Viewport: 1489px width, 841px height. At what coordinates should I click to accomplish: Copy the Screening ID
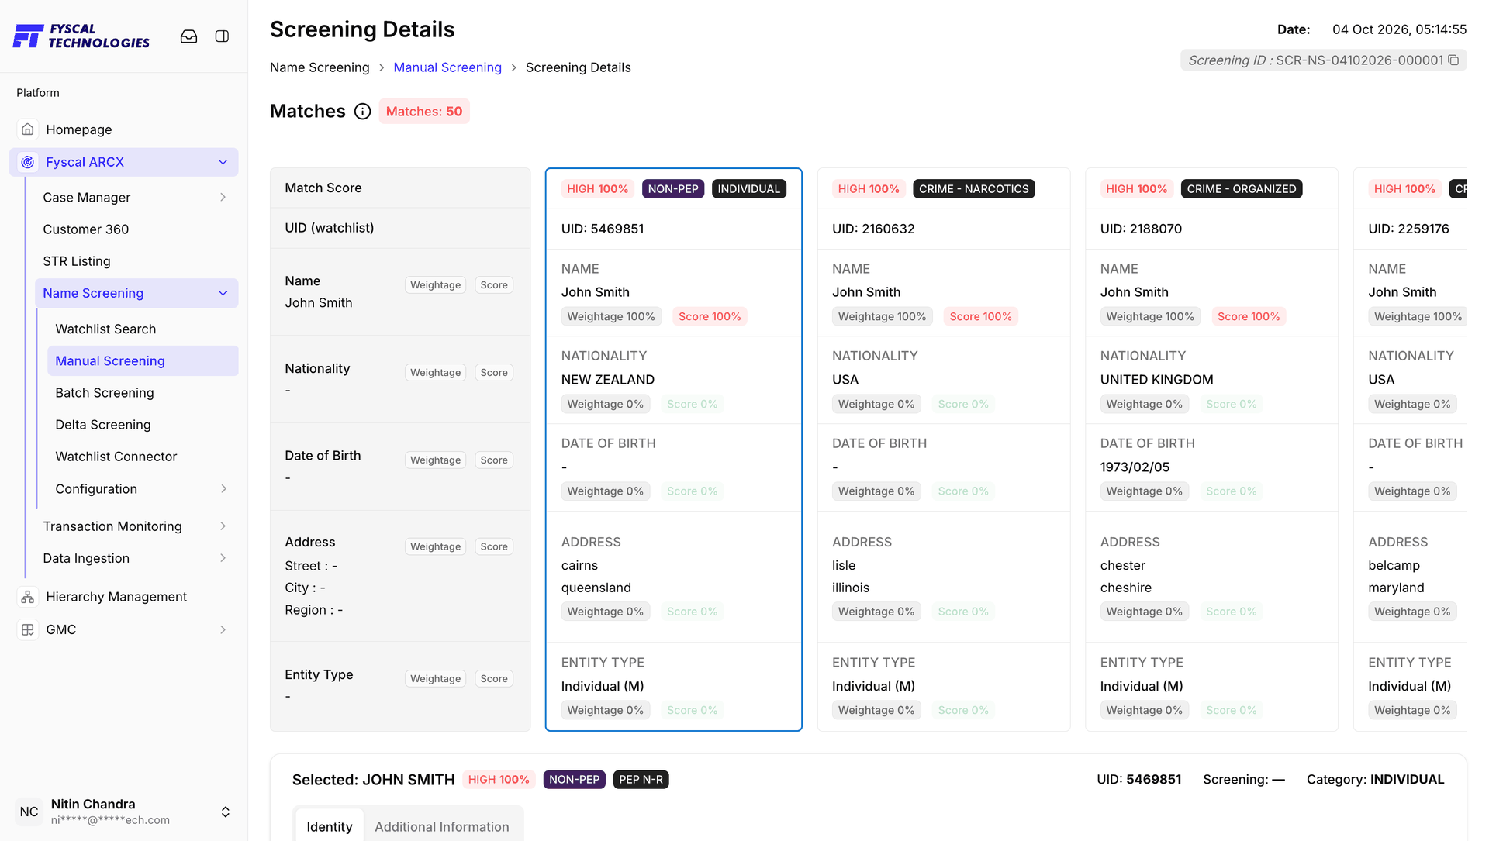[x=1453, y=60]
